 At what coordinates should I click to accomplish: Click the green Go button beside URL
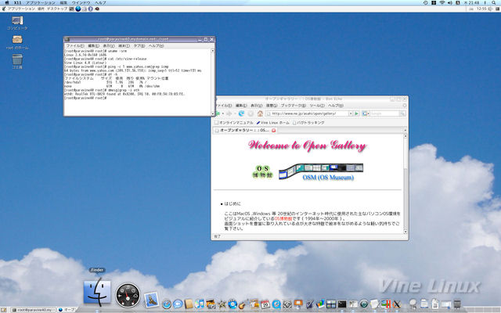coord(357,113)
